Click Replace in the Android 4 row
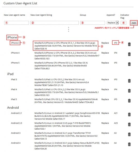Image resolution: width=138 pixels, height=152 pixels. [105, 143]
